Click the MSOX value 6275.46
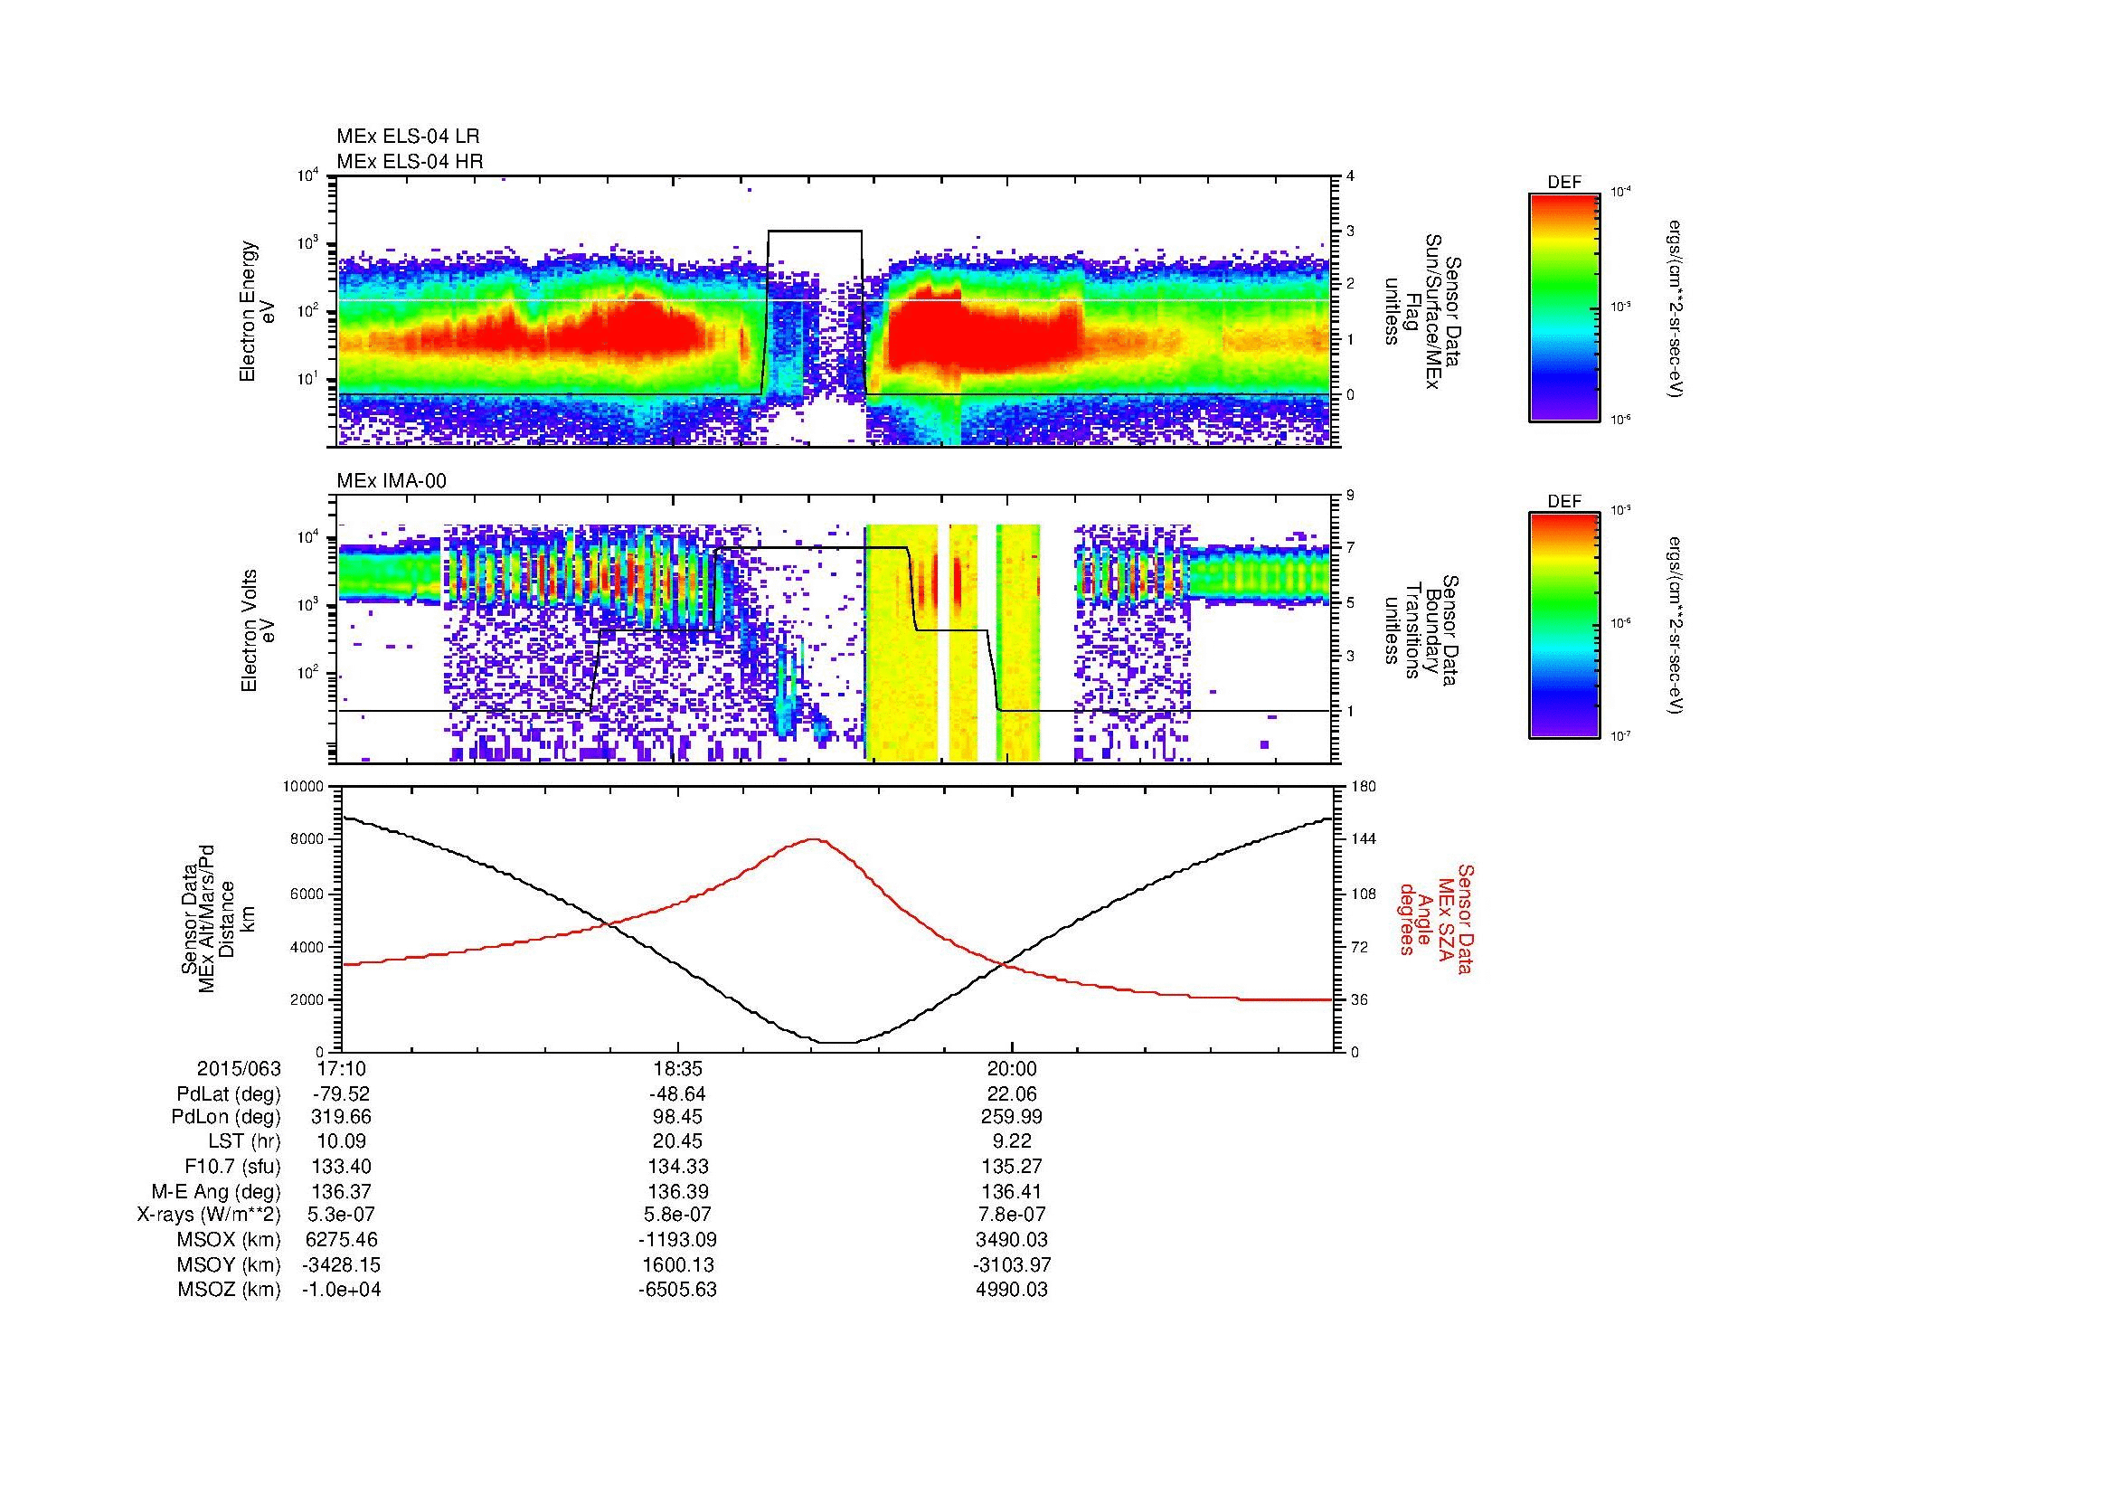This screenshot has height=1495, width=2115. pyautogui.click(x=342, y=1240)
